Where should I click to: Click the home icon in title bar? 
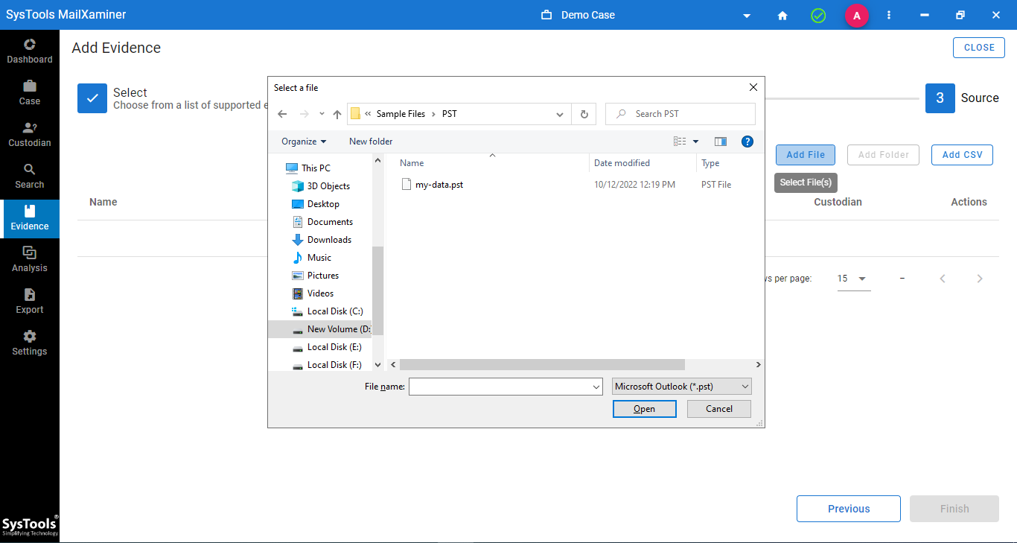click(782, 15)
